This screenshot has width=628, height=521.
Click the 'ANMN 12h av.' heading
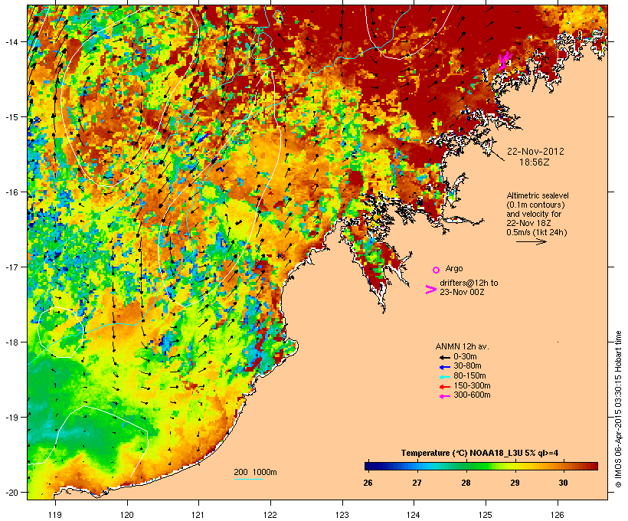click(x=462, y=346)
